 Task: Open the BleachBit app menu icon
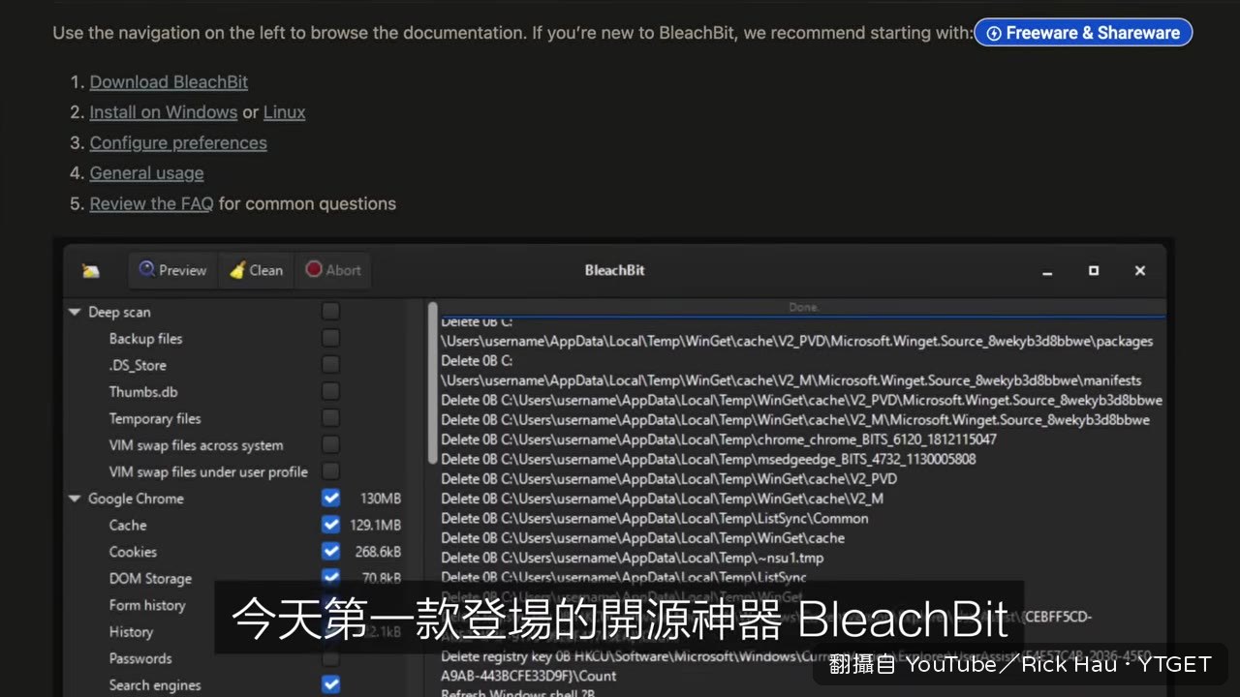point(91,271)
